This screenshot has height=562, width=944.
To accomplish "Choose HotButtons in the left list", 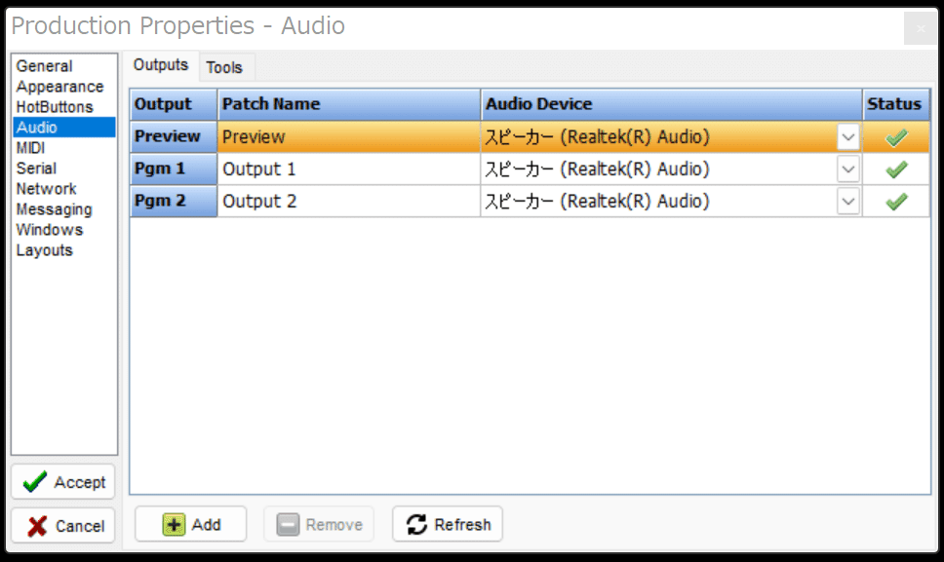I will click(55, 107).
